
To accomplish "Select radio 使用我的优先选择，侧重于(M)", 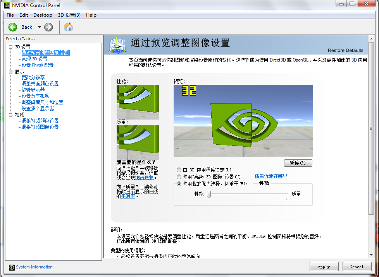I will coord(179,184).
